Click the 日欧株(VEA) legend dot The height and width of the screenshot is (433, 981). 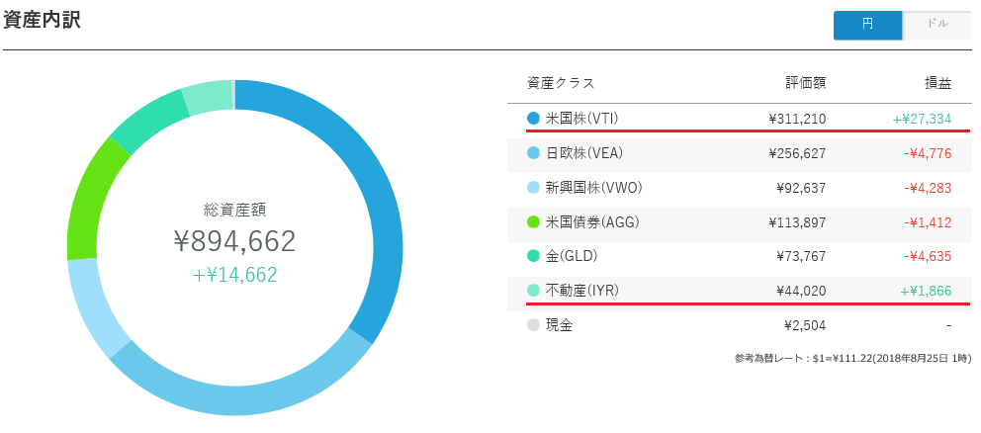(533, 153)
